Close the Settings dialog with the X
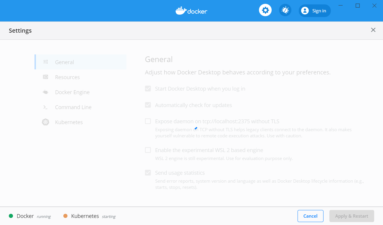Image resolution: width=383 pixels, height=225 pixels. tap(373, 30)
